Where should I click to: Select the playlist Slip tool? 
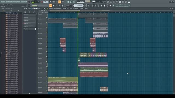37,8
